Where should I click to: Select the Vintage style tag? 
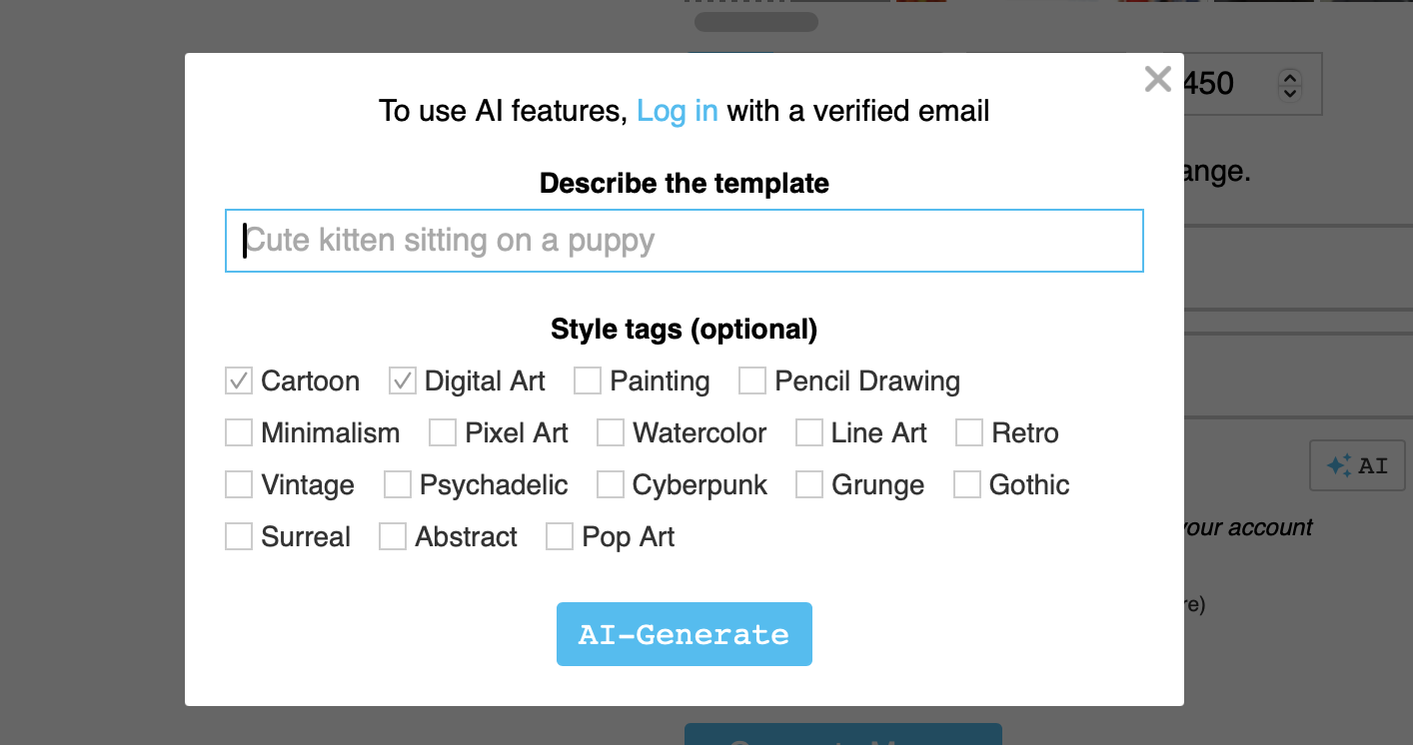coord(238,484)
